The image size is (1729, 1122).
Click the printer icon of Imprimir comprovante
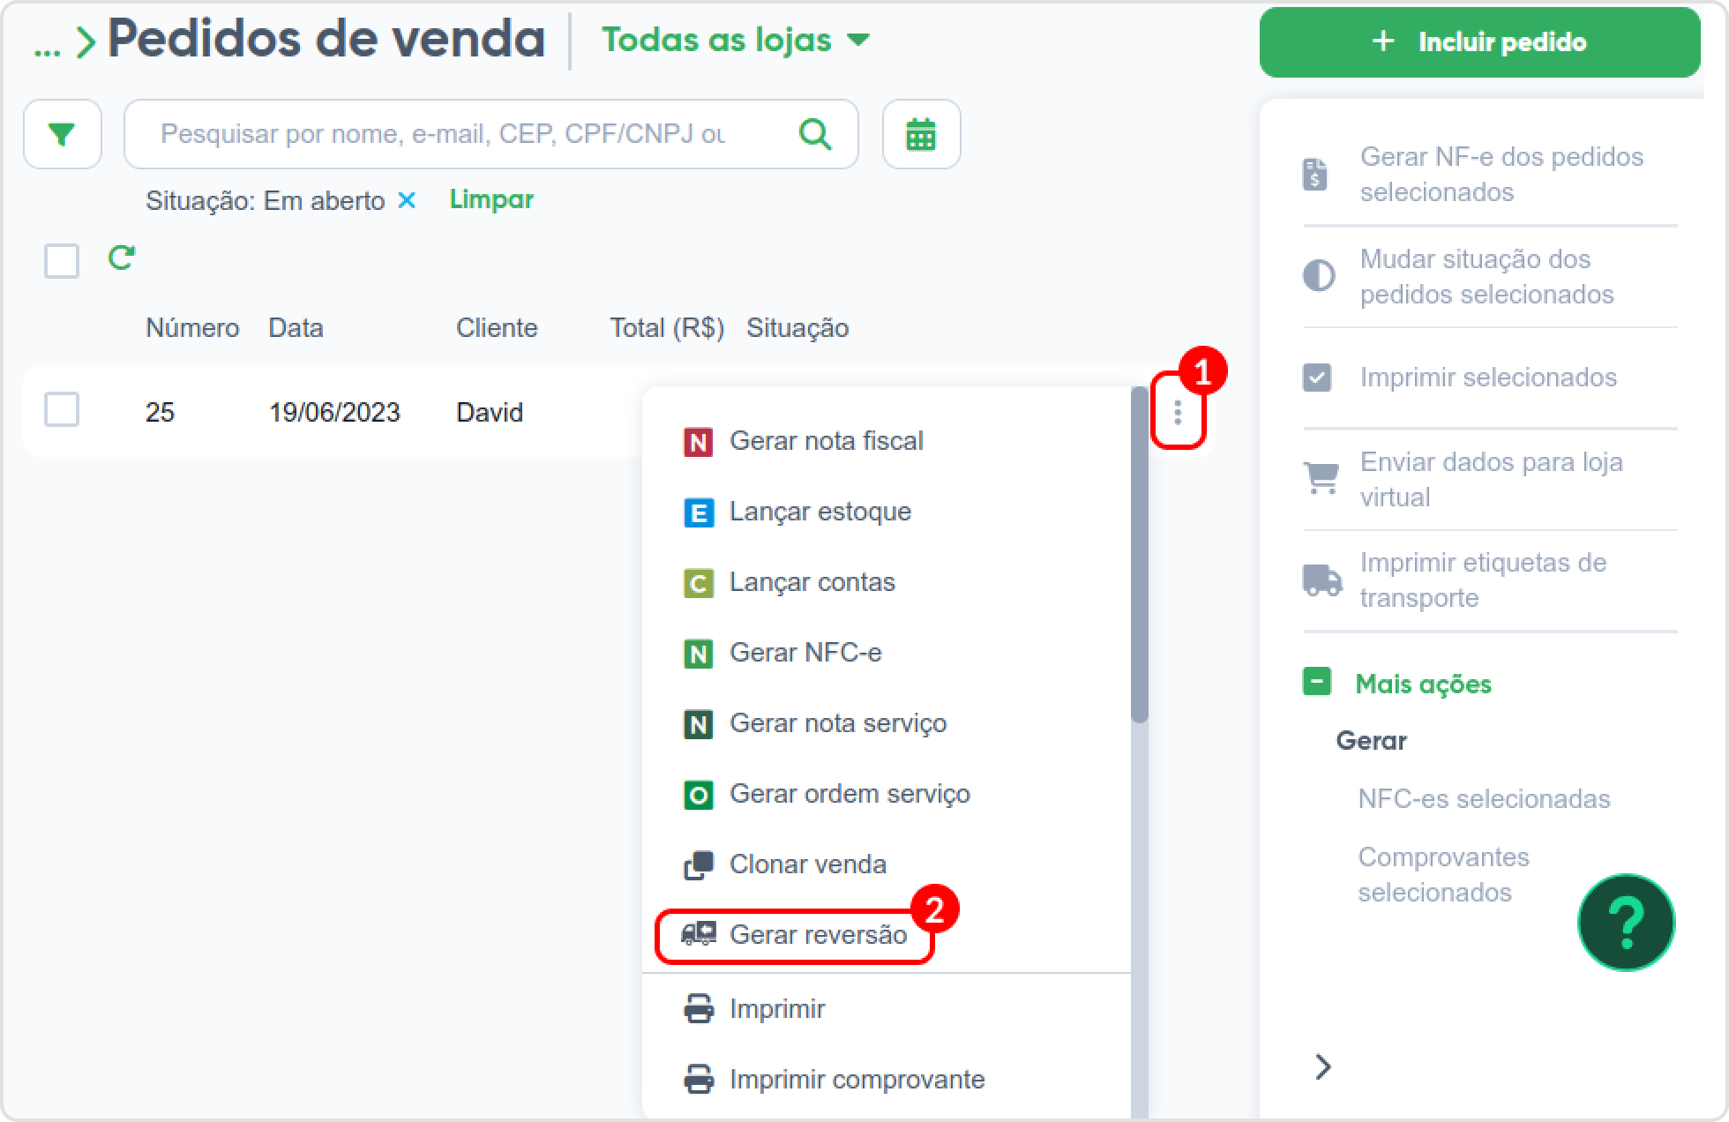click(x=699, y=1079)
